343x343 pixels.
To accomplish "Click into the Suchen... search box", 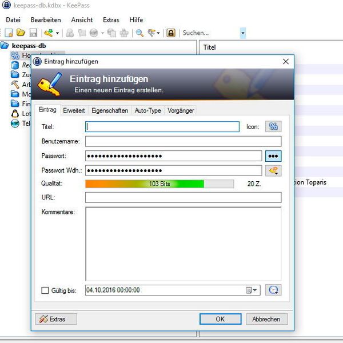I will [210, 33].
